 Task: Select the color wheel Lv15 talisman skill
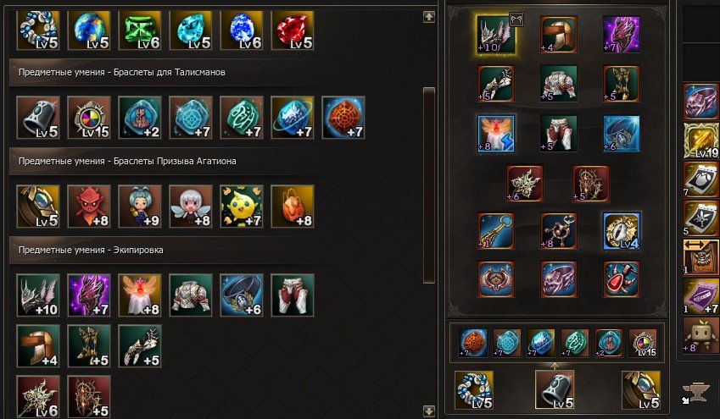(x=89, y=118)
